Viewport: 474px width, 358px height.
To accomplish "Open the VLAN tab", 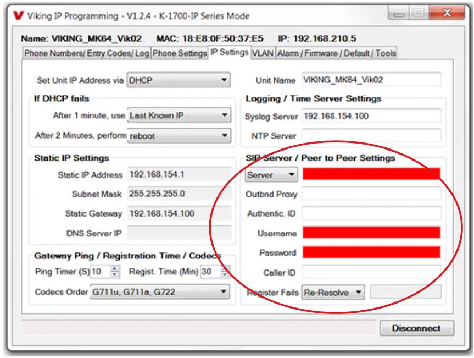I will click(263, 53).
